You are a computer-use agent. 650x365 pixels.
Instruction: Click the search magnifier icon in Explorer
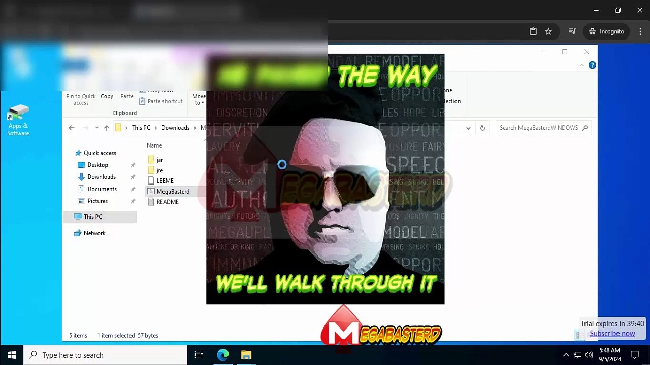(585, 128)
